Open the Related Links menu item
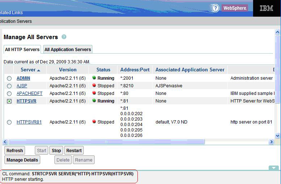This screenshot has height=184, width=281. click(x=11, y=13)
